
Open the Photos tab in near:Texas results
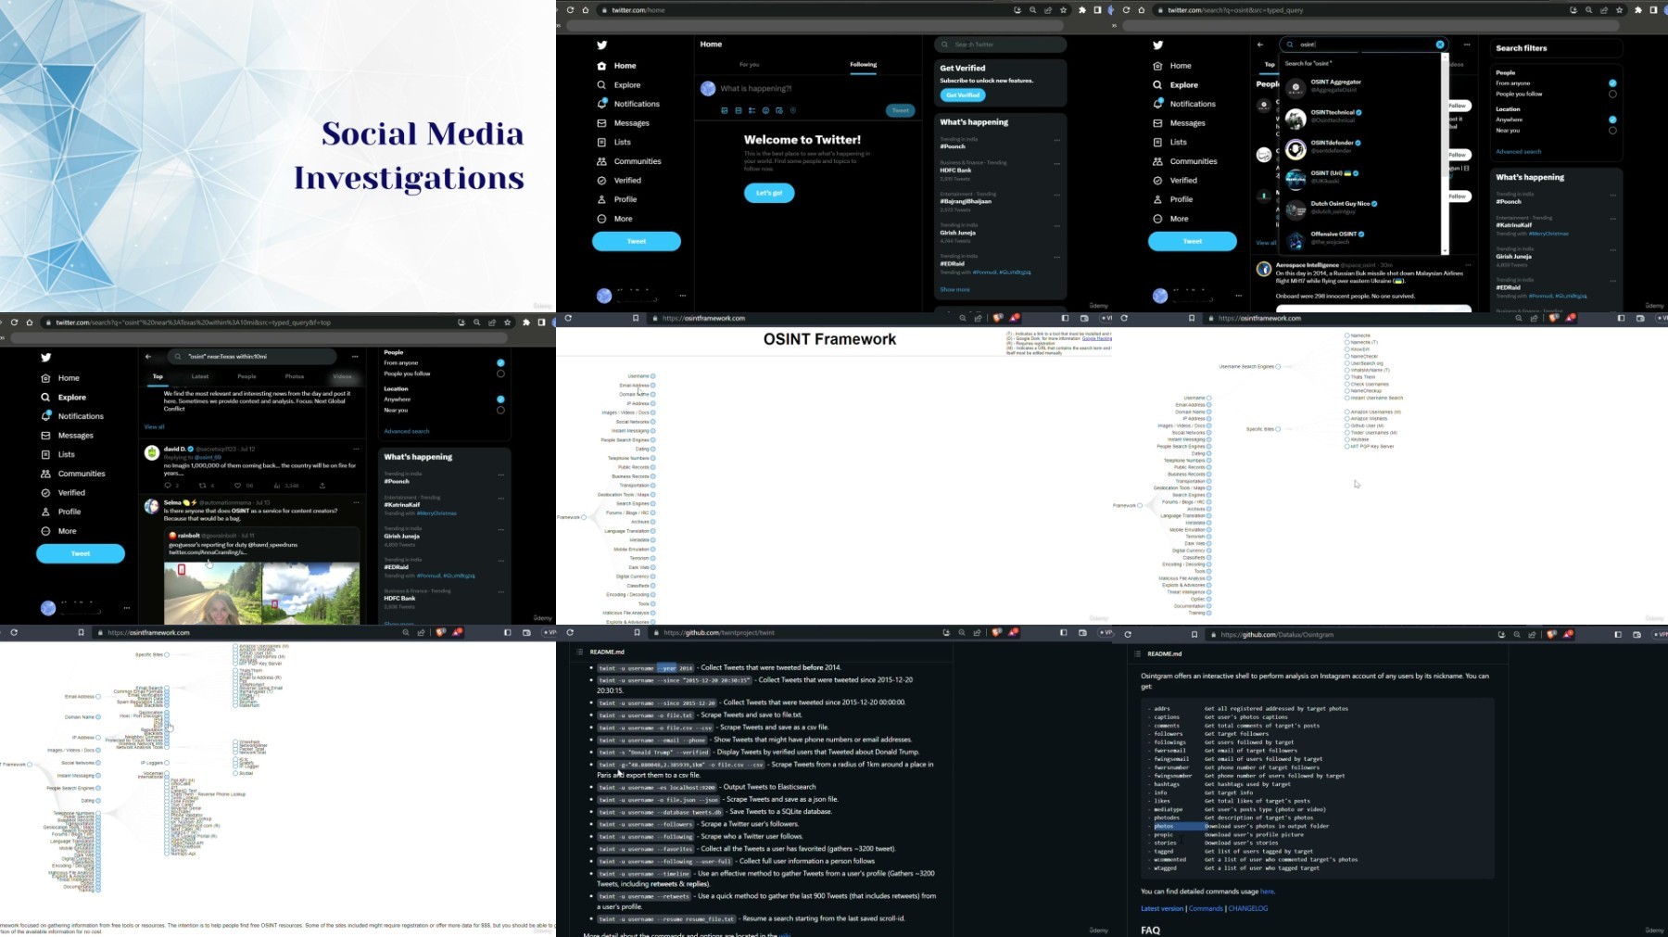click(295, 377)
